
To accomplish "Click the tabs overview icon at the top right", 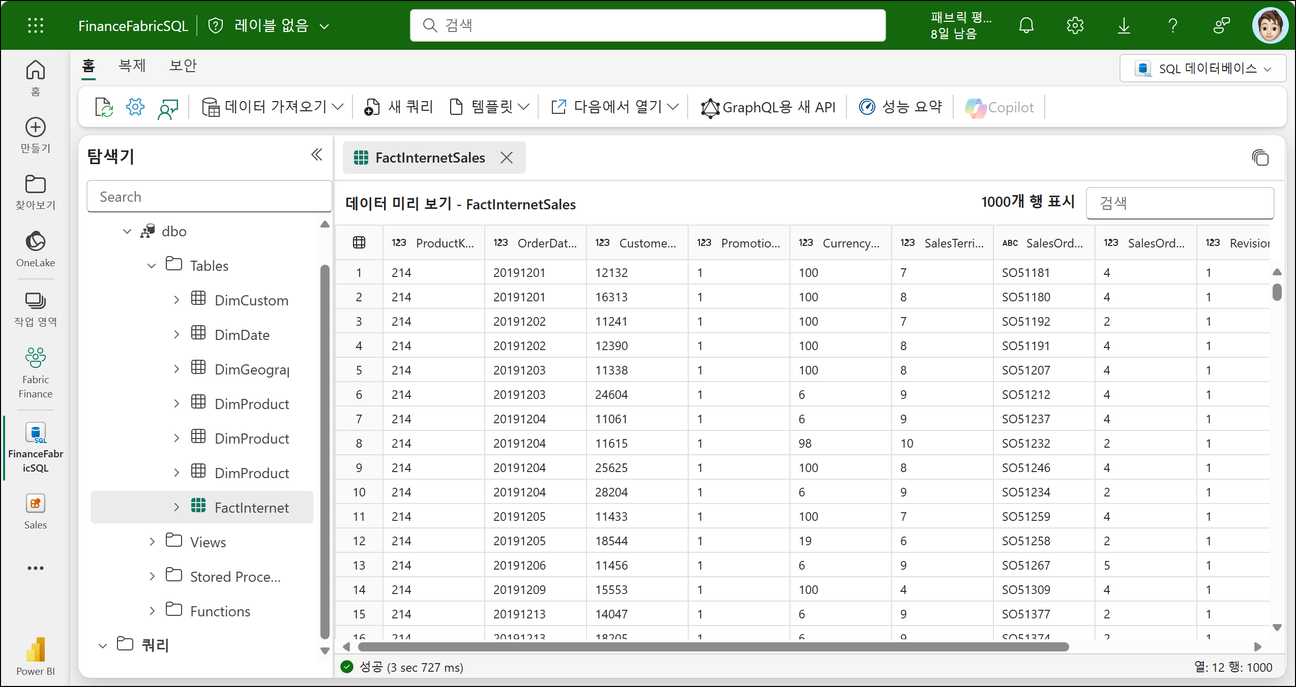I will pos(1260,158).
